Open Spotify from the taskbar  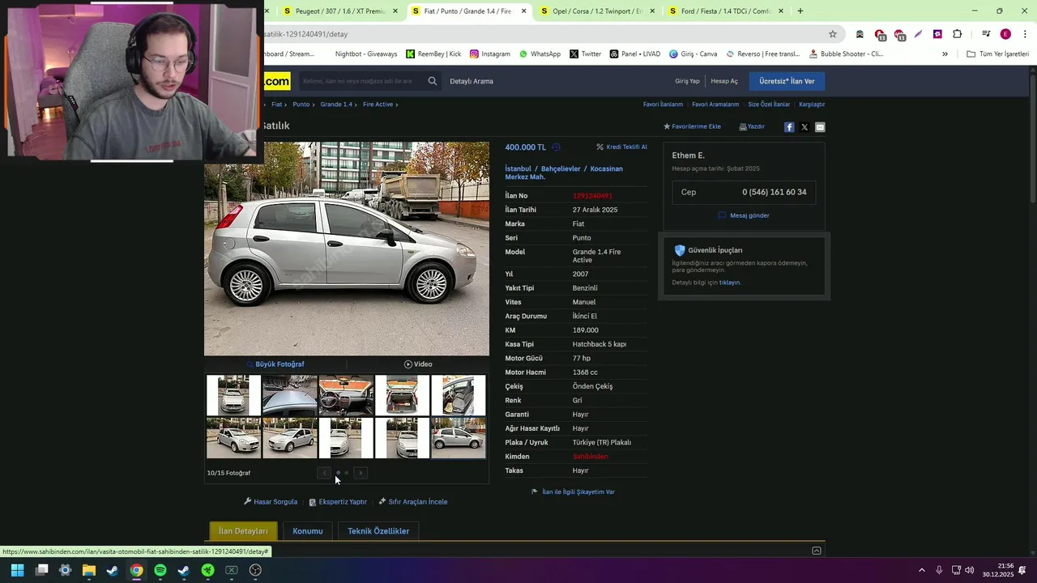(160, 570)
